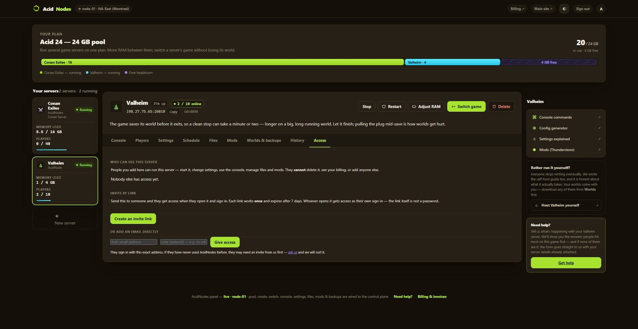This screenshot has width=638, height=329.
Task: Go to the Settings tab
Action: tap(166, 140)
